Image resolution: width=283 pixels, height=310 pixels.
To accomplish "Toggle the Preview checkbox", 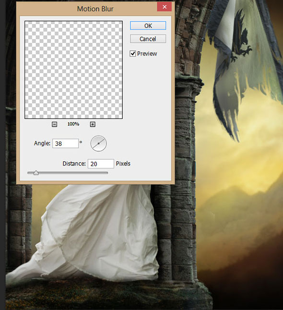I will 132,54.
